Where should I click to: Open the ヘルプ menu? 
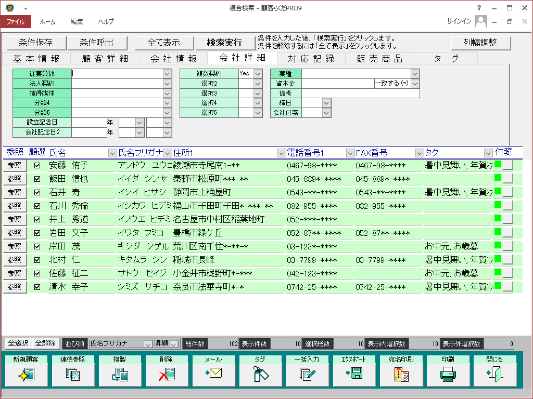click(106, 21)
